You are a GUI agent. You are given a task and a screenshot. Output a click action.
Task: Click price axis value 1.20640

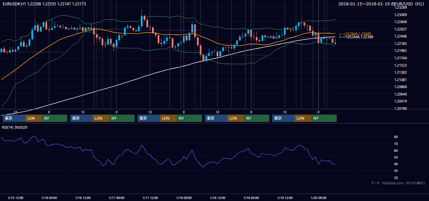point(400,94)
